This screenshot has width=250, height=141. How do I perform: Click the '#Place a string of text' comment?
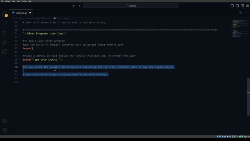tap(79, 56)
